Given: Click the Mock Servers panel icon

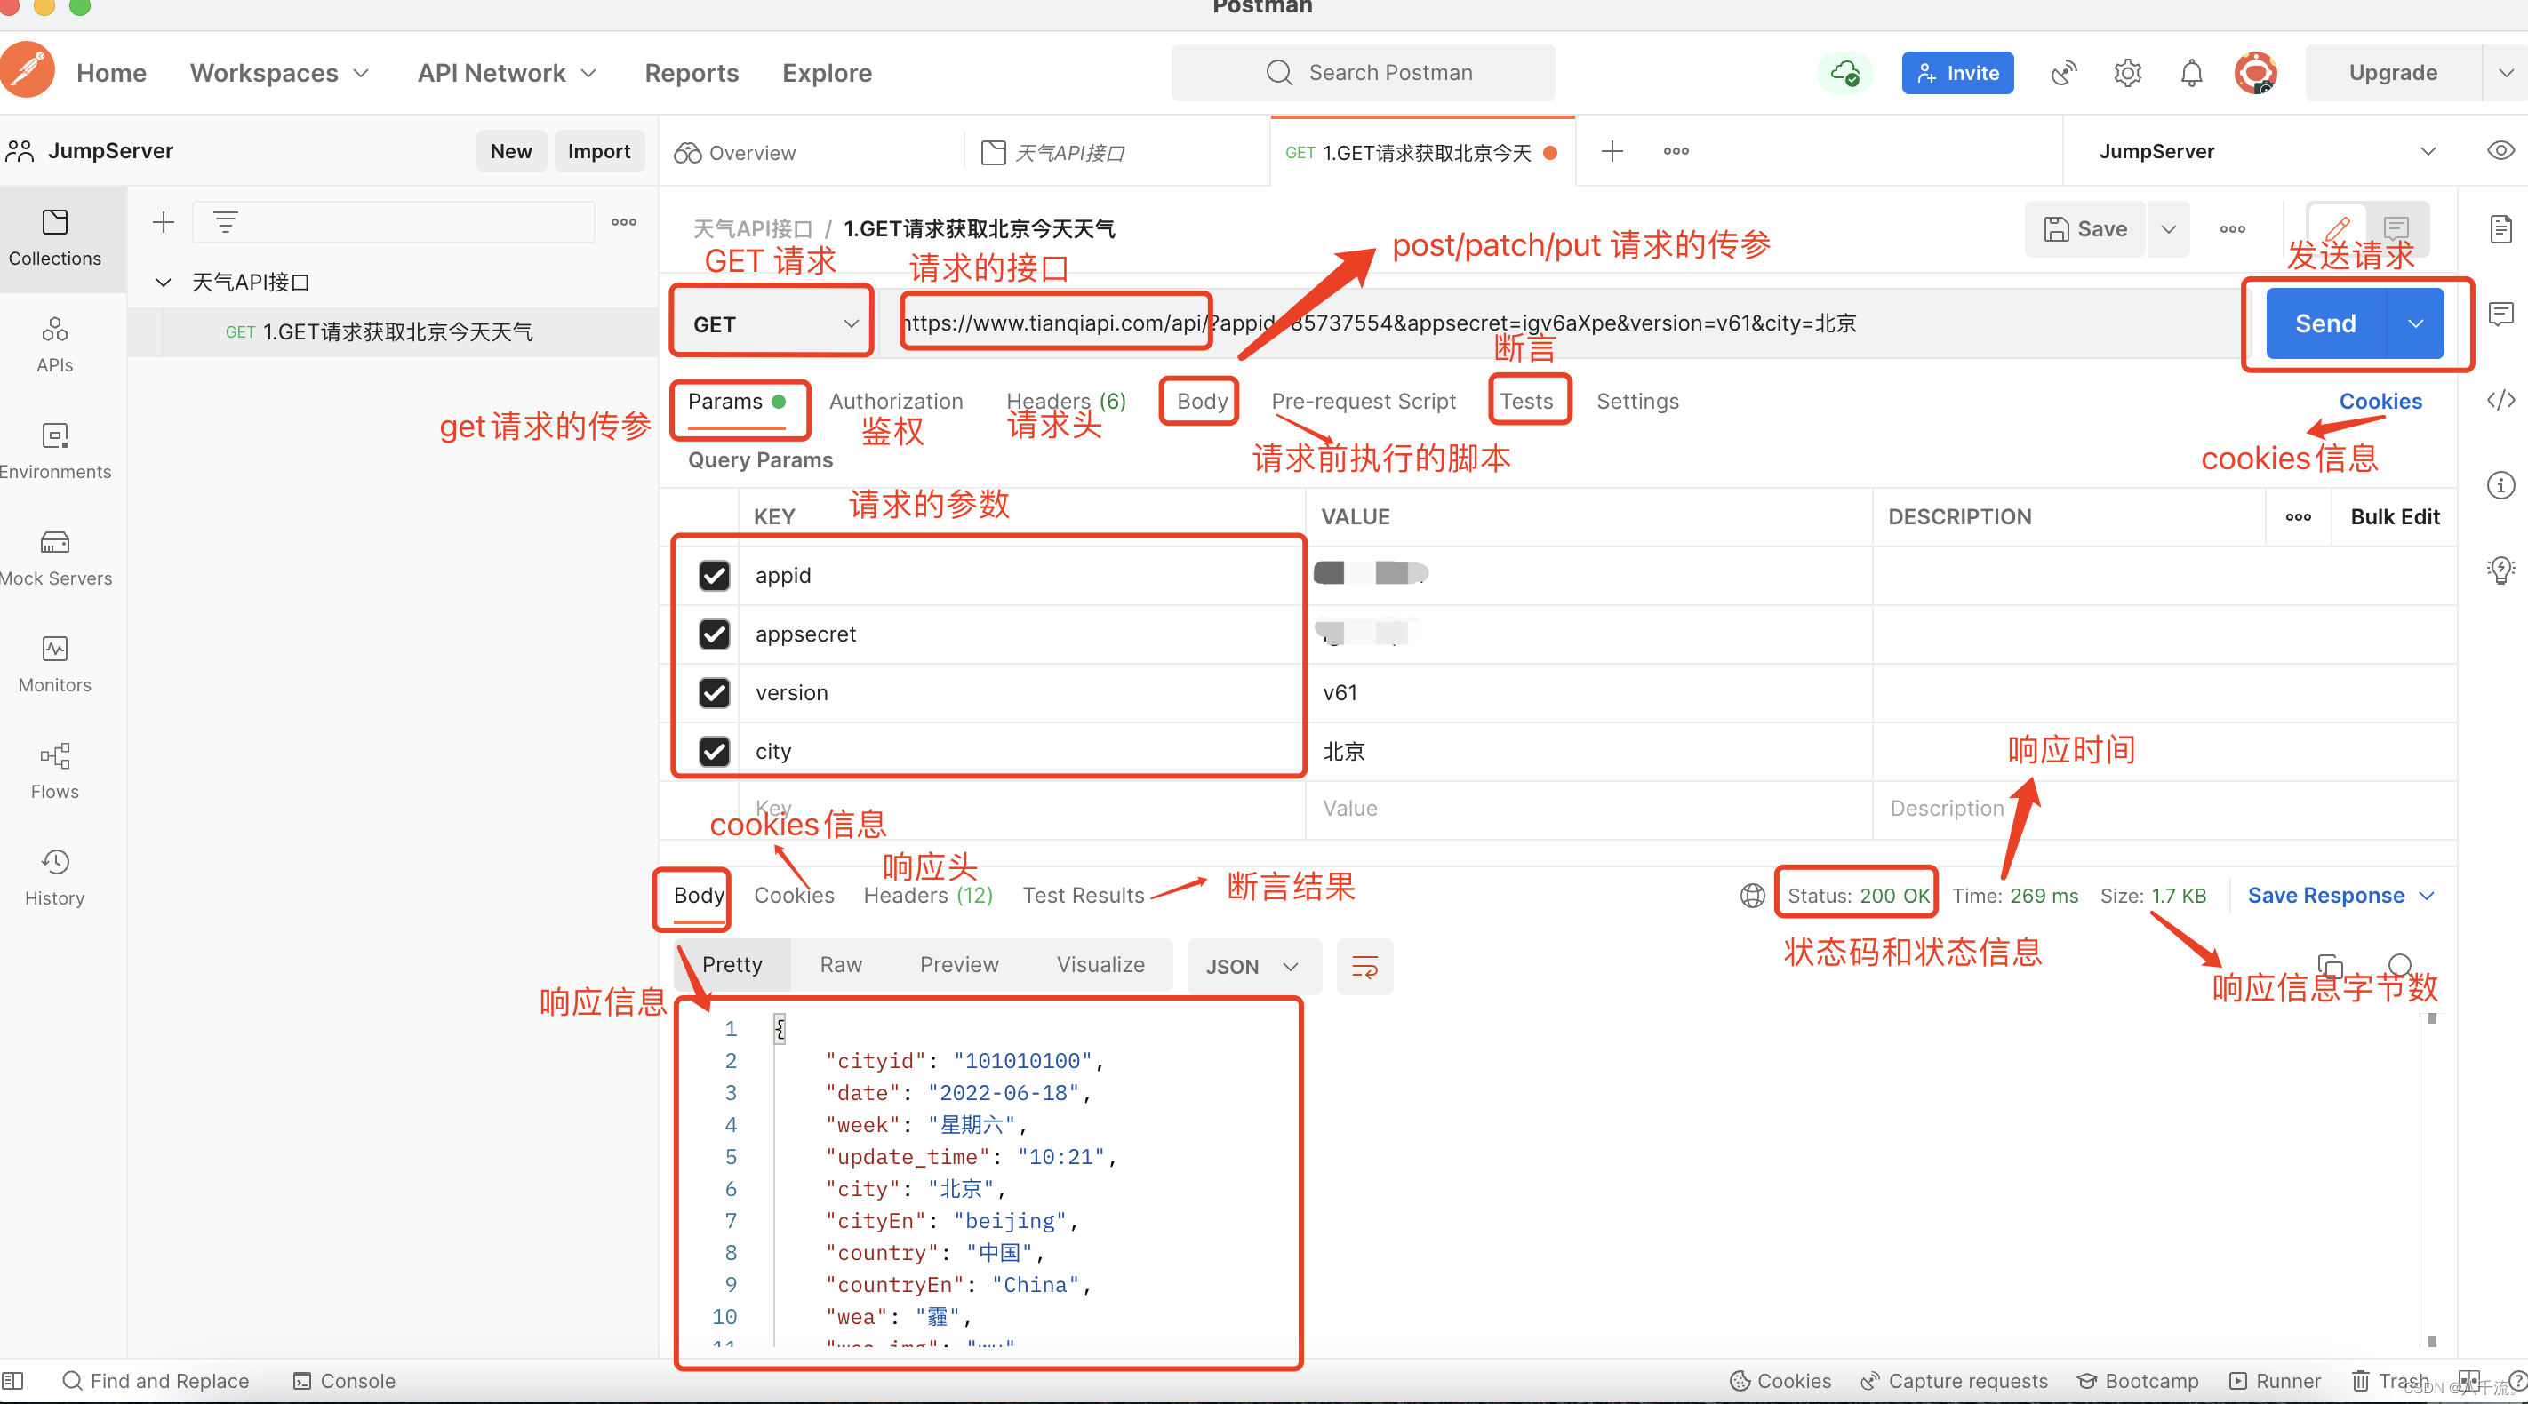Looking at the screenshot, I should pos(55,543).
